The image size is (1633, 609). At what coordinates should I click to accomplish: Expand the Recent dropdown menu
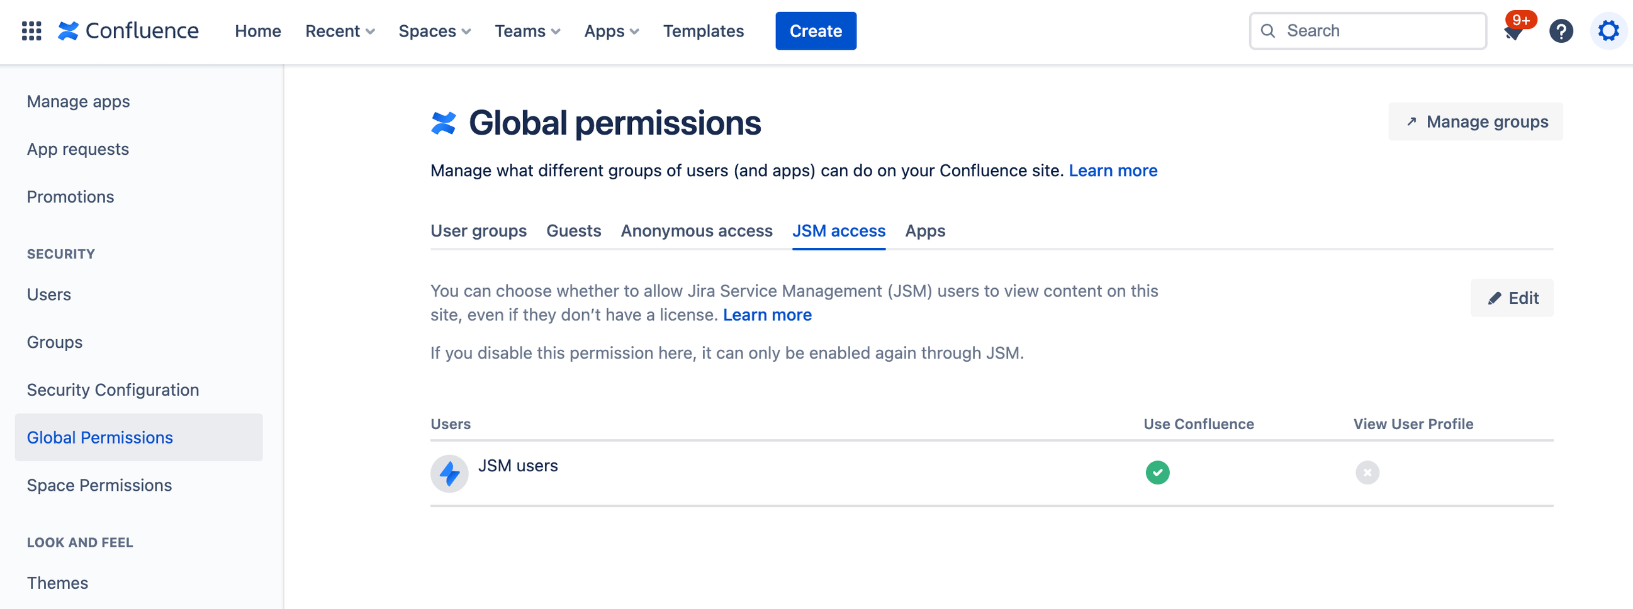pos(340,30)
